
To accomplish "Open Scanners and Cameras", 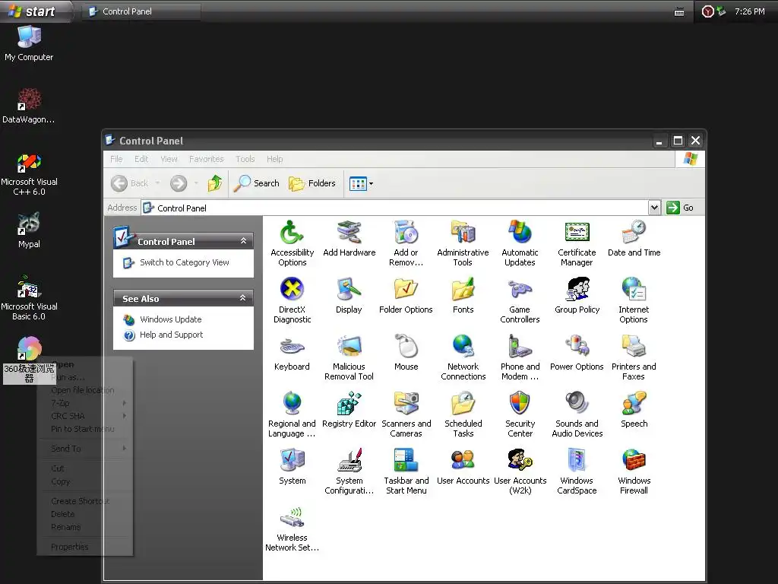I will coord(406,414).
